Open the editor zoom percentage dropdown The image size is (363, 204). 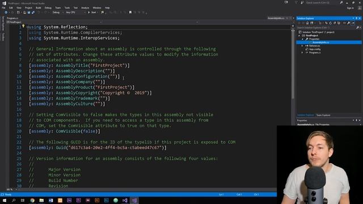coord(11,190)
